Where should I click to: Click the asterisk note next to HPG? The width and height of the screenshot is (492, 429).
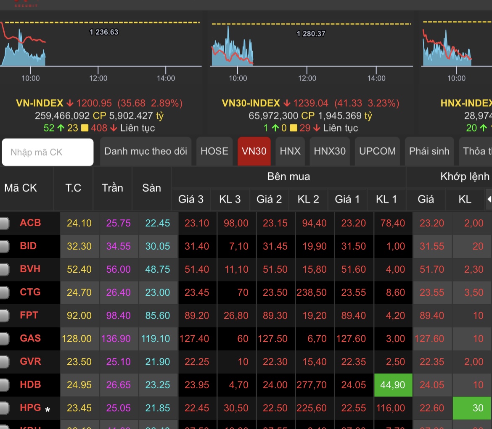[48, 410]
